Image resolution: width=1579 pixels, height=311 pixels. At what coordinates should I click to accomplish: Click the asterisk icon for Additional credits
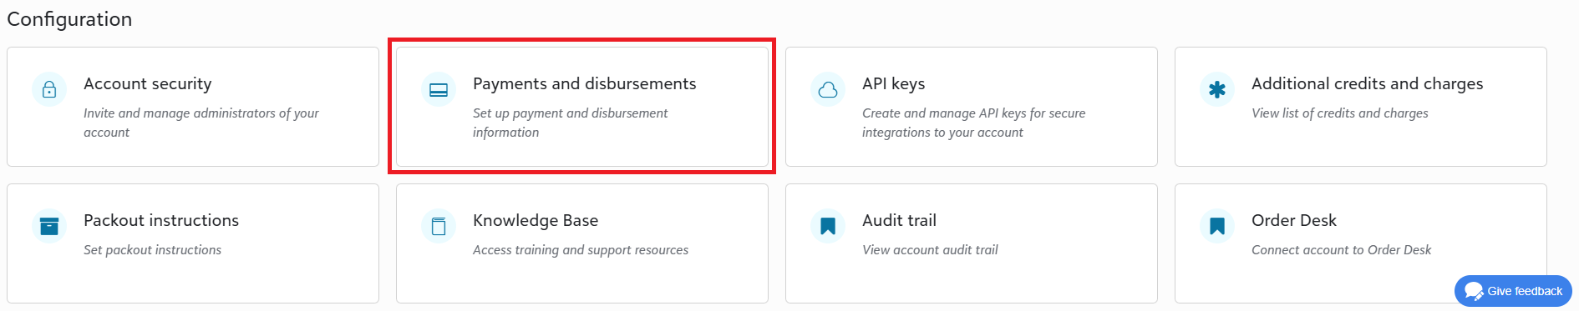pos(1217,89)
